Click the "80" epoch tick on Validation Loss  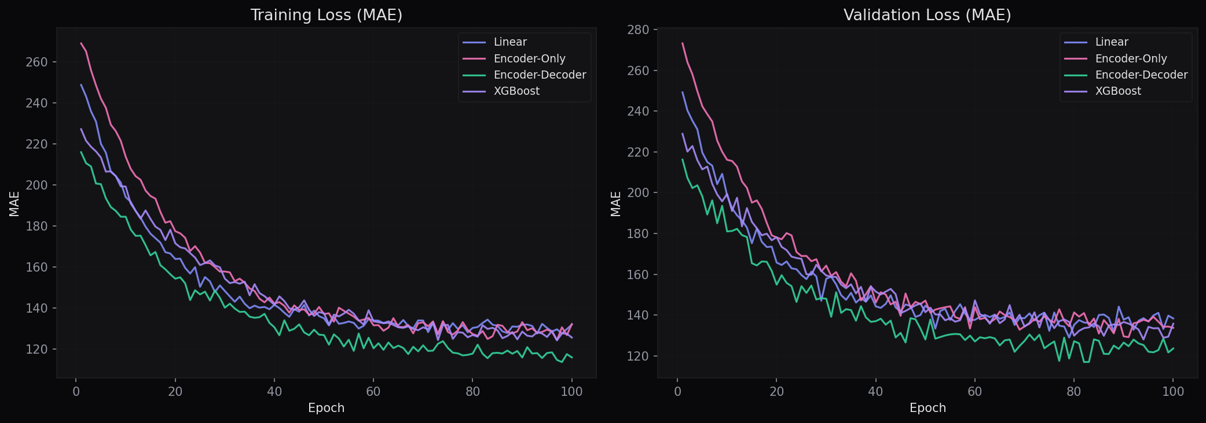tap(1074, 392)
